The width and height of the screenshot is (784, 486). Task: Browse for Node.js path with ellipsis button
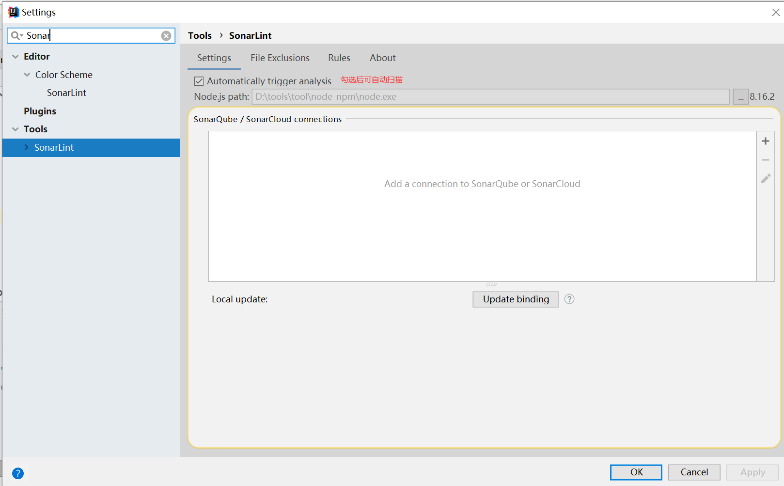pos(740,97)
